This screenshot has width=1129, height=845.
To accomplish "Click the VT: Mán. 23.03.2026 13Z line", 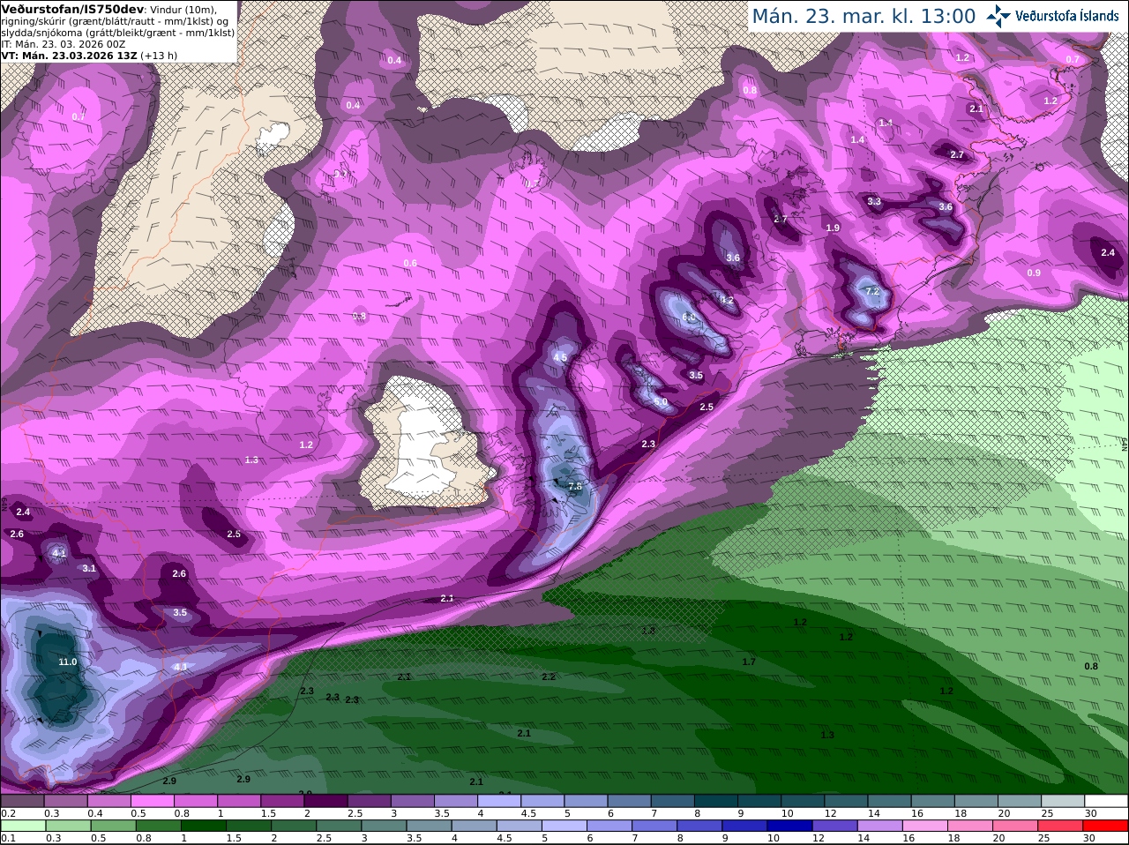I will [70, 55].
